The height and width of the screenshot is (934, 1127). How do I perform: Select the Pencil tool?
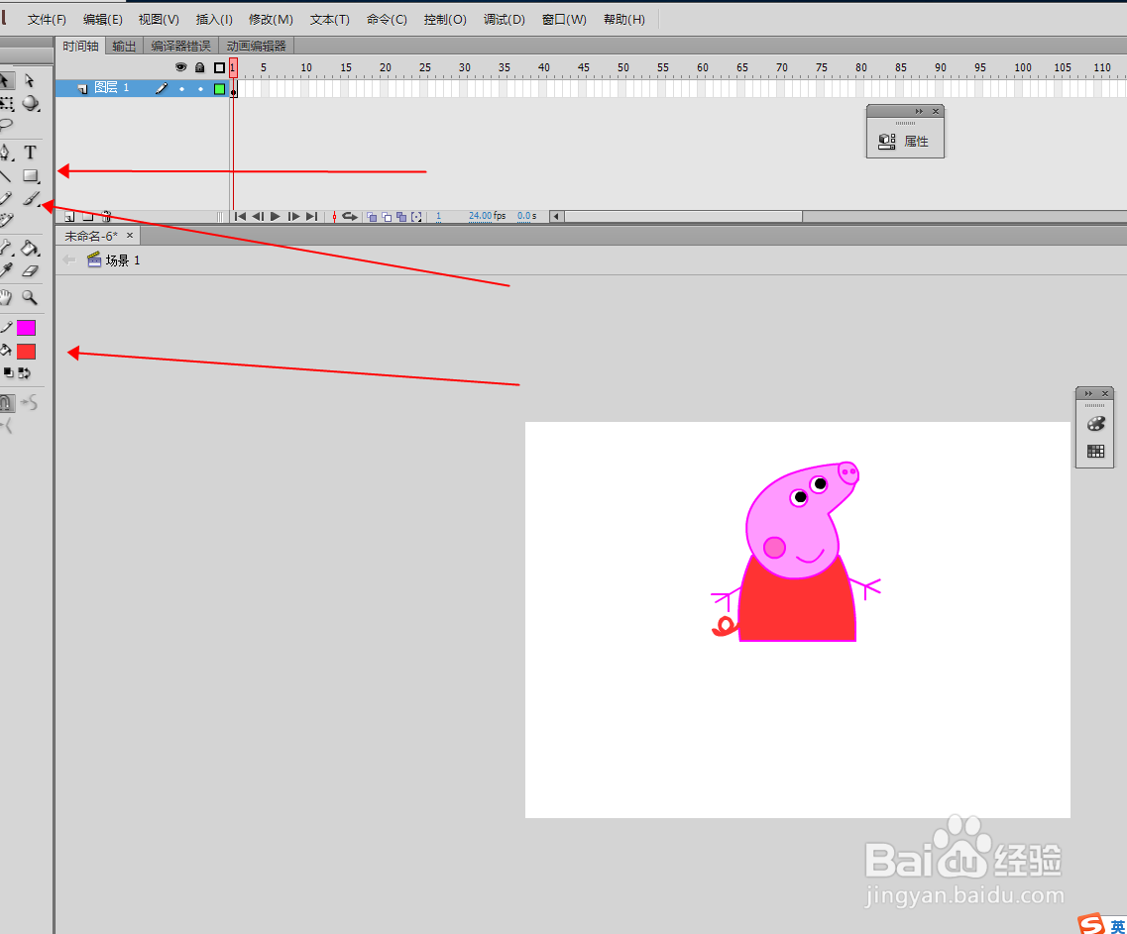pos(6,199)
